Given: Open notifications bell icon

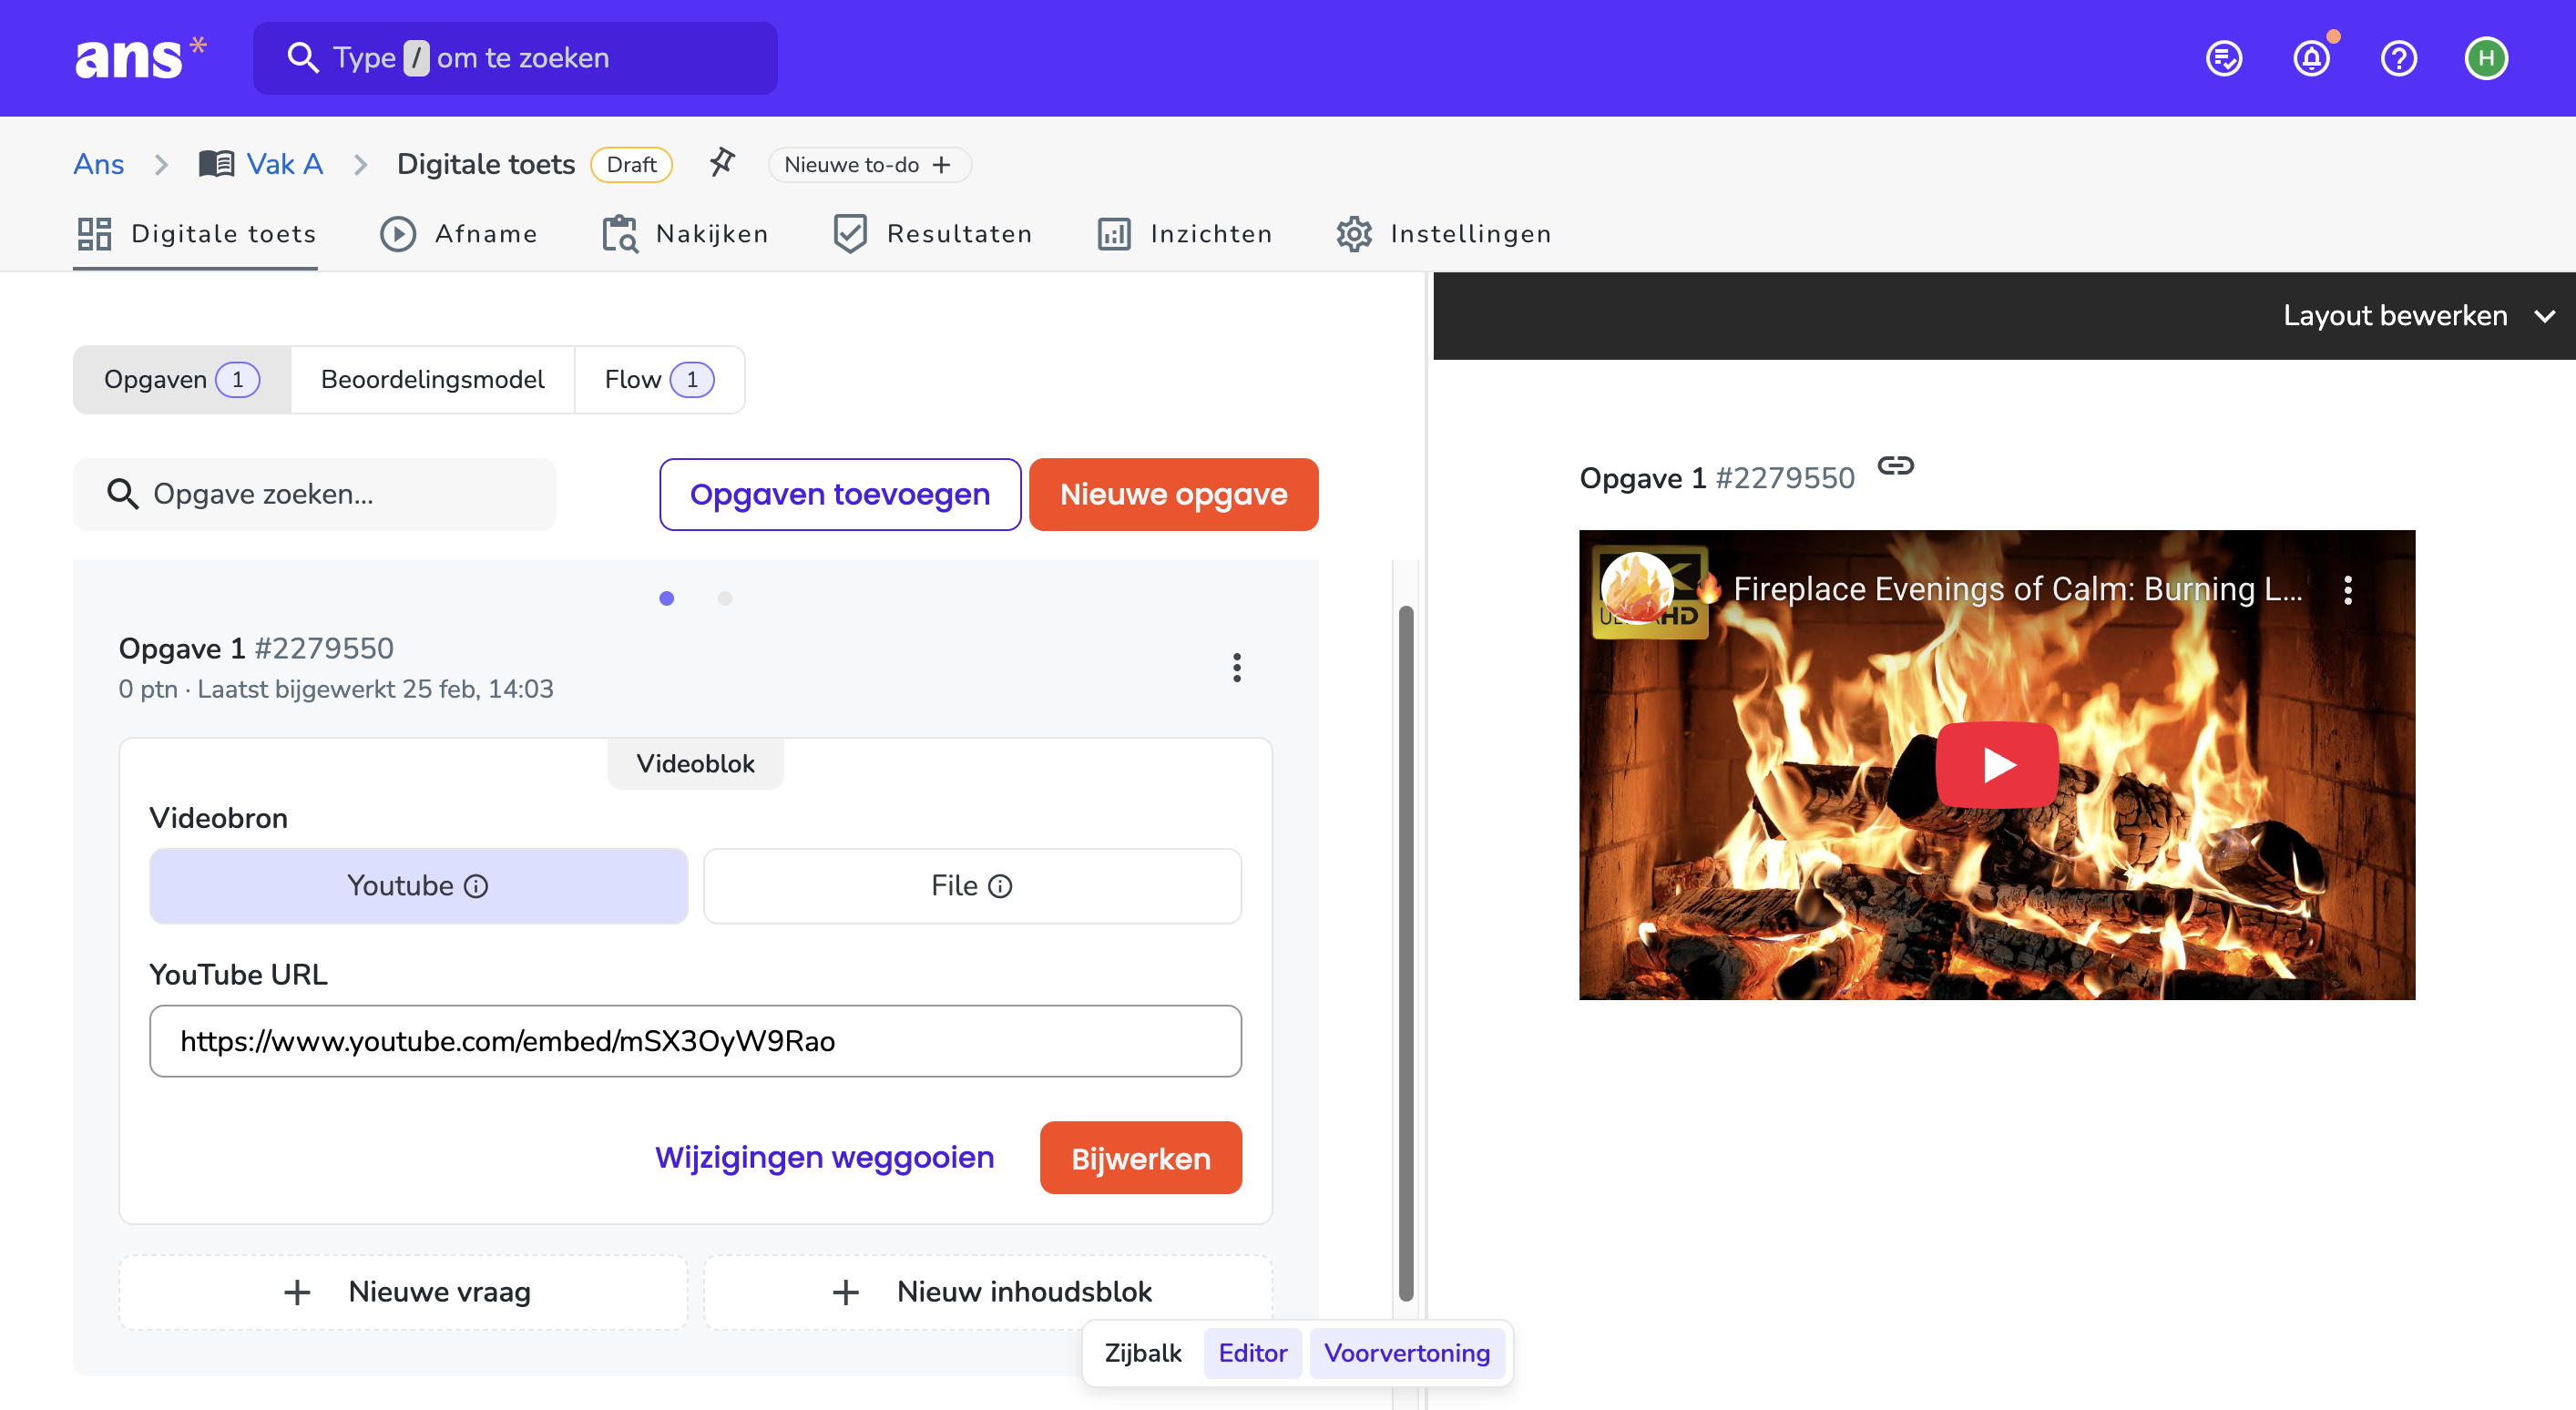Looking at the screenshot, I should tap(2311, 58).
